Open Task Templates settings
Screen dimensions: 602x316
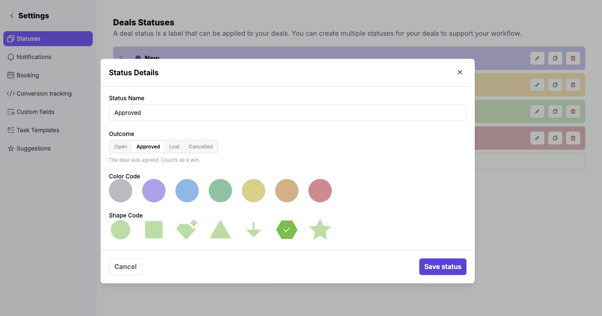[48, 130]
